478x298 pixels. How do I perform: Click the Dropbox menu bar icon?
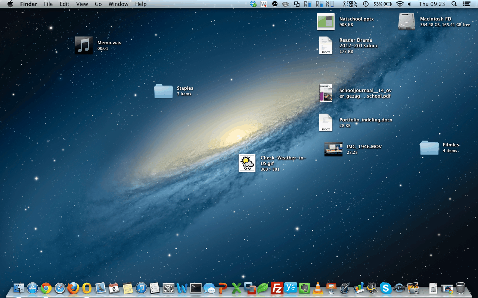[x=254, y=4]
